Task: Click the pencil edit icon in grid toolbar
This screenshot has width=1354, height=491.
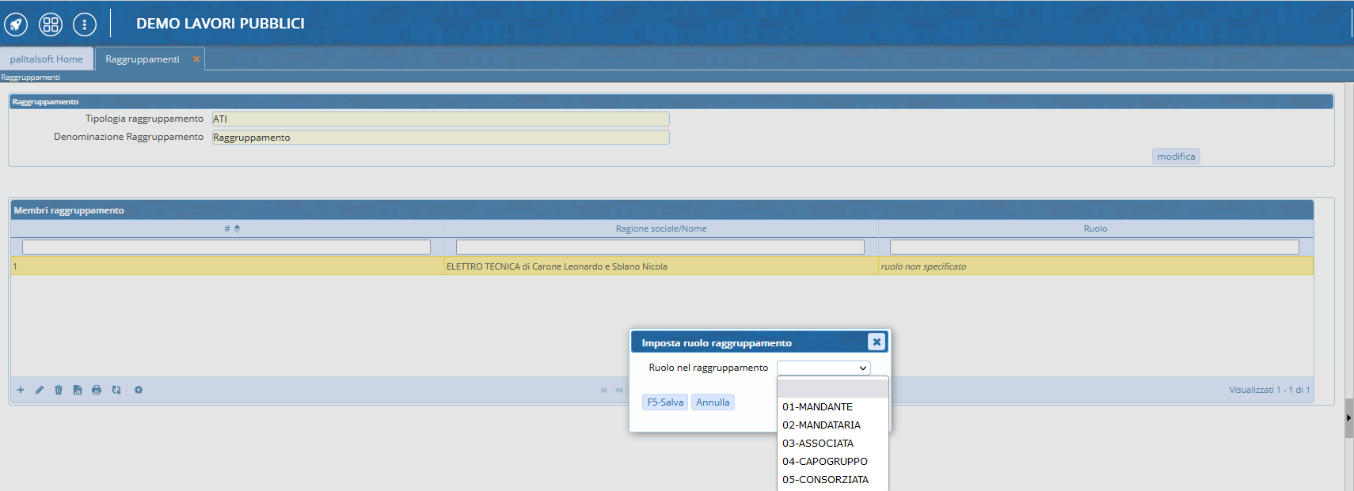Action: point(40,390)
